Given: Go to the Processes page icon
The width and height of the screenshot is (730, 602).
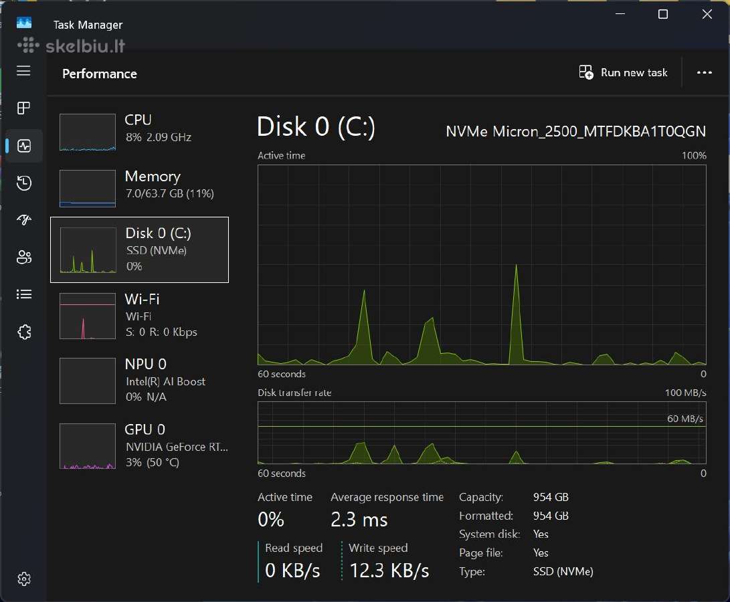Looking at the screenshot, I should 23,108.
